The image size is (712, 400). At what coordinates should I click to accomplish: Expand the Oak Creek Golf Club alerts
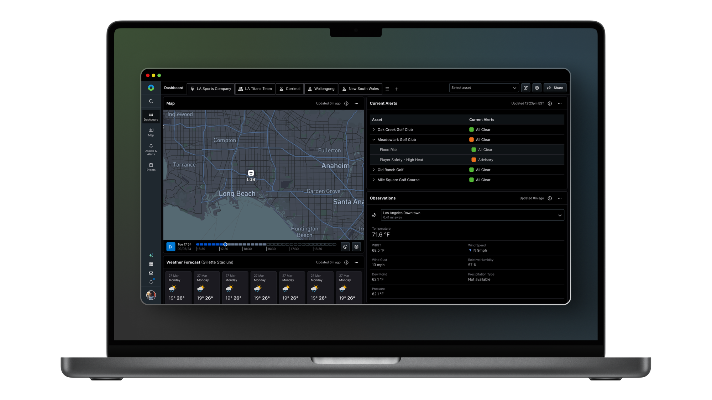click(x=373, y=129)
